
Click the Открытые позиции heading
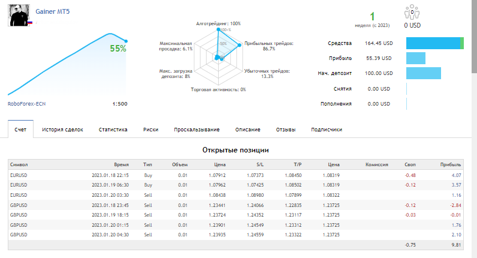click(x=236, y=150)
